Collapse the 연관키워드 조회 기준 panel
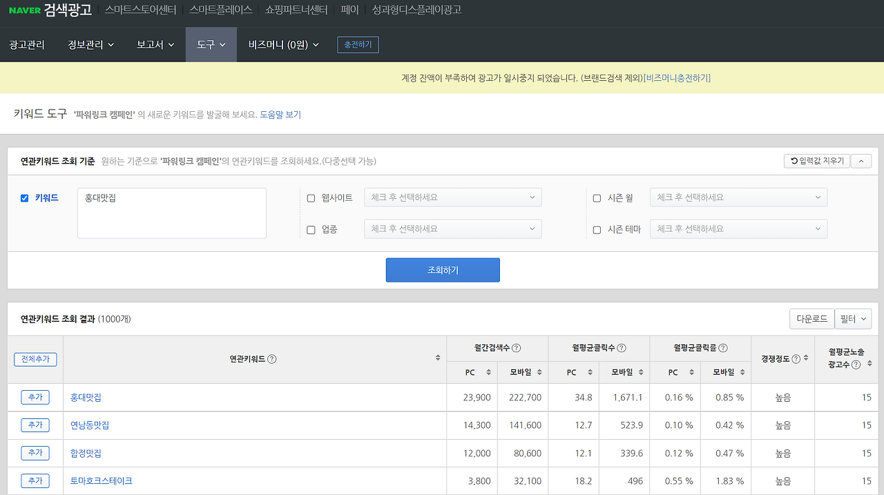This screenshot has height=495, width=884. (x=861, y=161)
